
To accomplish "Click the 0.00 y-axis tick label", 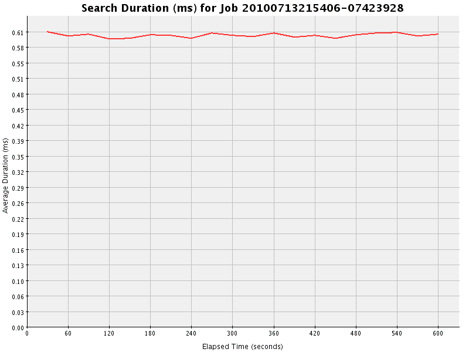I will (x=18, y=328).
